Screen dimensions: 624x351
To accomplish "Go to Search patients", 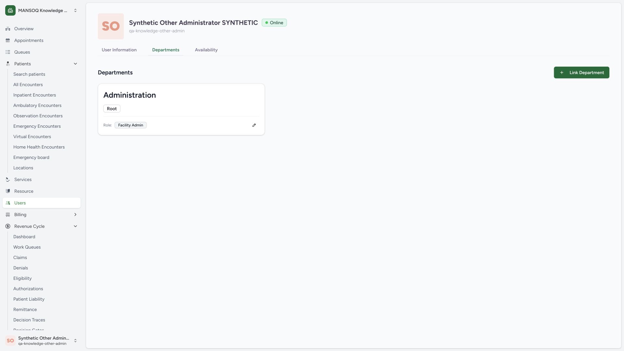I will 29,74.
